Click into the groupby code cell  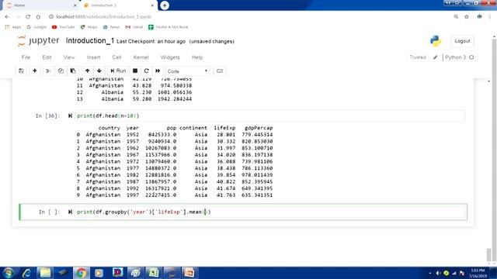click(270, 212)
